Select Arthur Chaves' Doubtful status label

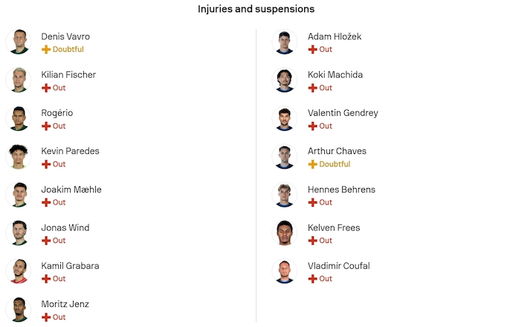[x=335, y=164]
